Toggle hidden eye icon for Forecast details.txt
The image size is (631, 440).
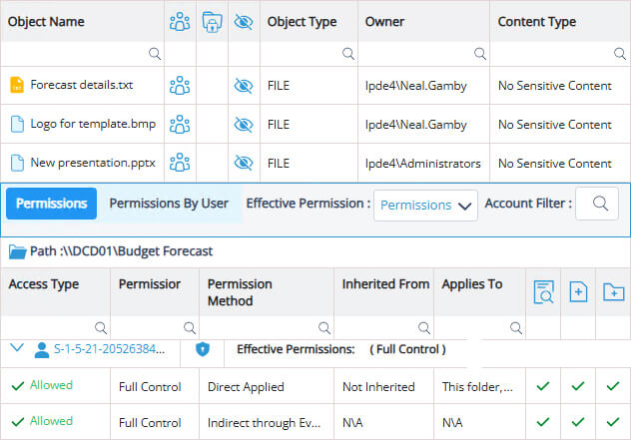pyautogui.click(x=243, y=86)
